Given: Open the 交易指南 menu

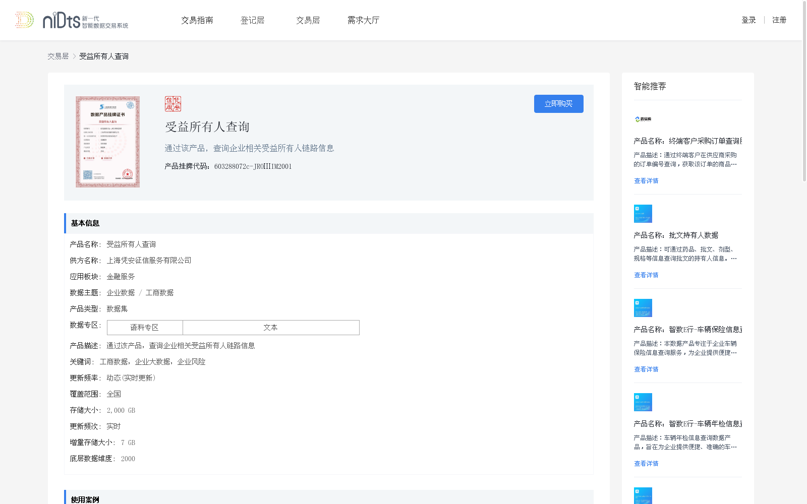Looking at the screenshot, I should pyautogui.click(x=197, y=20).
